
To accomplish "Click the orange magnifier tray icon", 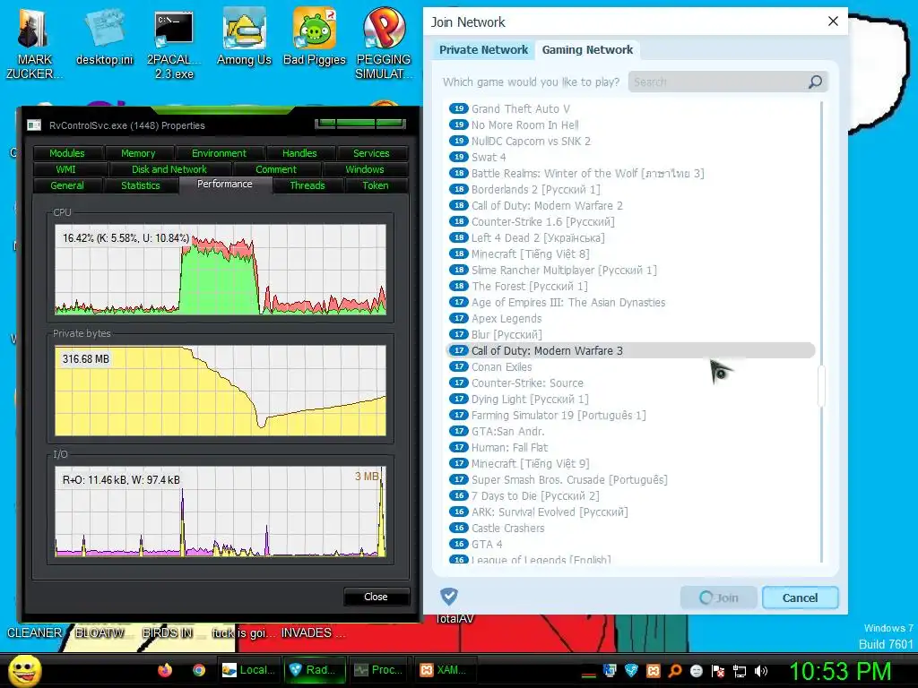I will coord(674,671).
